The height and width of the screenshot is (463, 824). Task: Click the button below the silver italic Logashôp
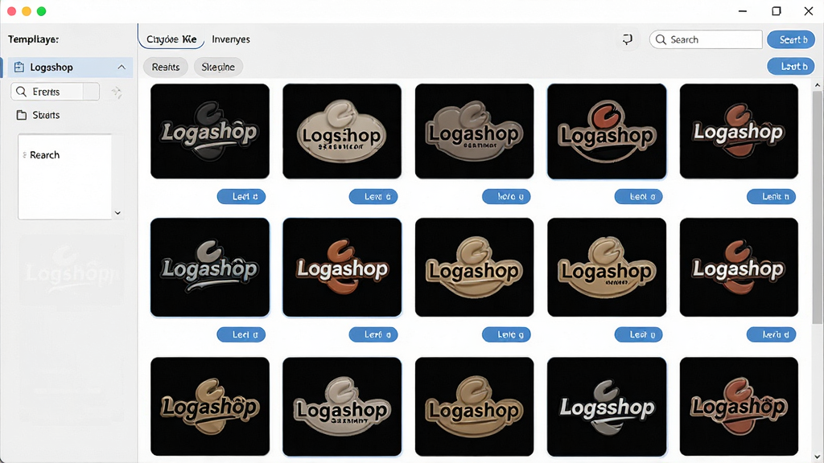point(241,334)
